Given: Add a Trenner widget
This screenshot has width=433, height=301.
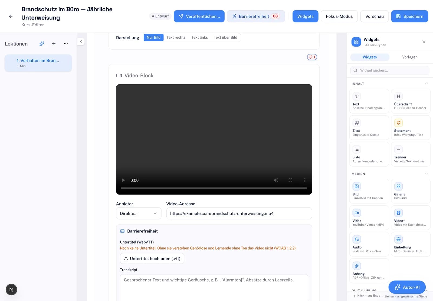Looking at the screenshot, I should coord(411,154).
